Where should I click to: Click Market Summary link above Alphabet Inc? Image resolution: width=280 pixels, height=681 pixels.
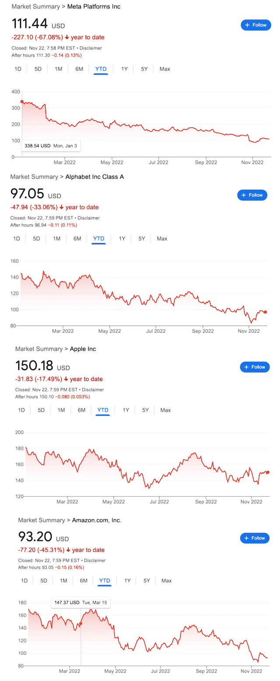pyautogui.click(x=34, y=176)
